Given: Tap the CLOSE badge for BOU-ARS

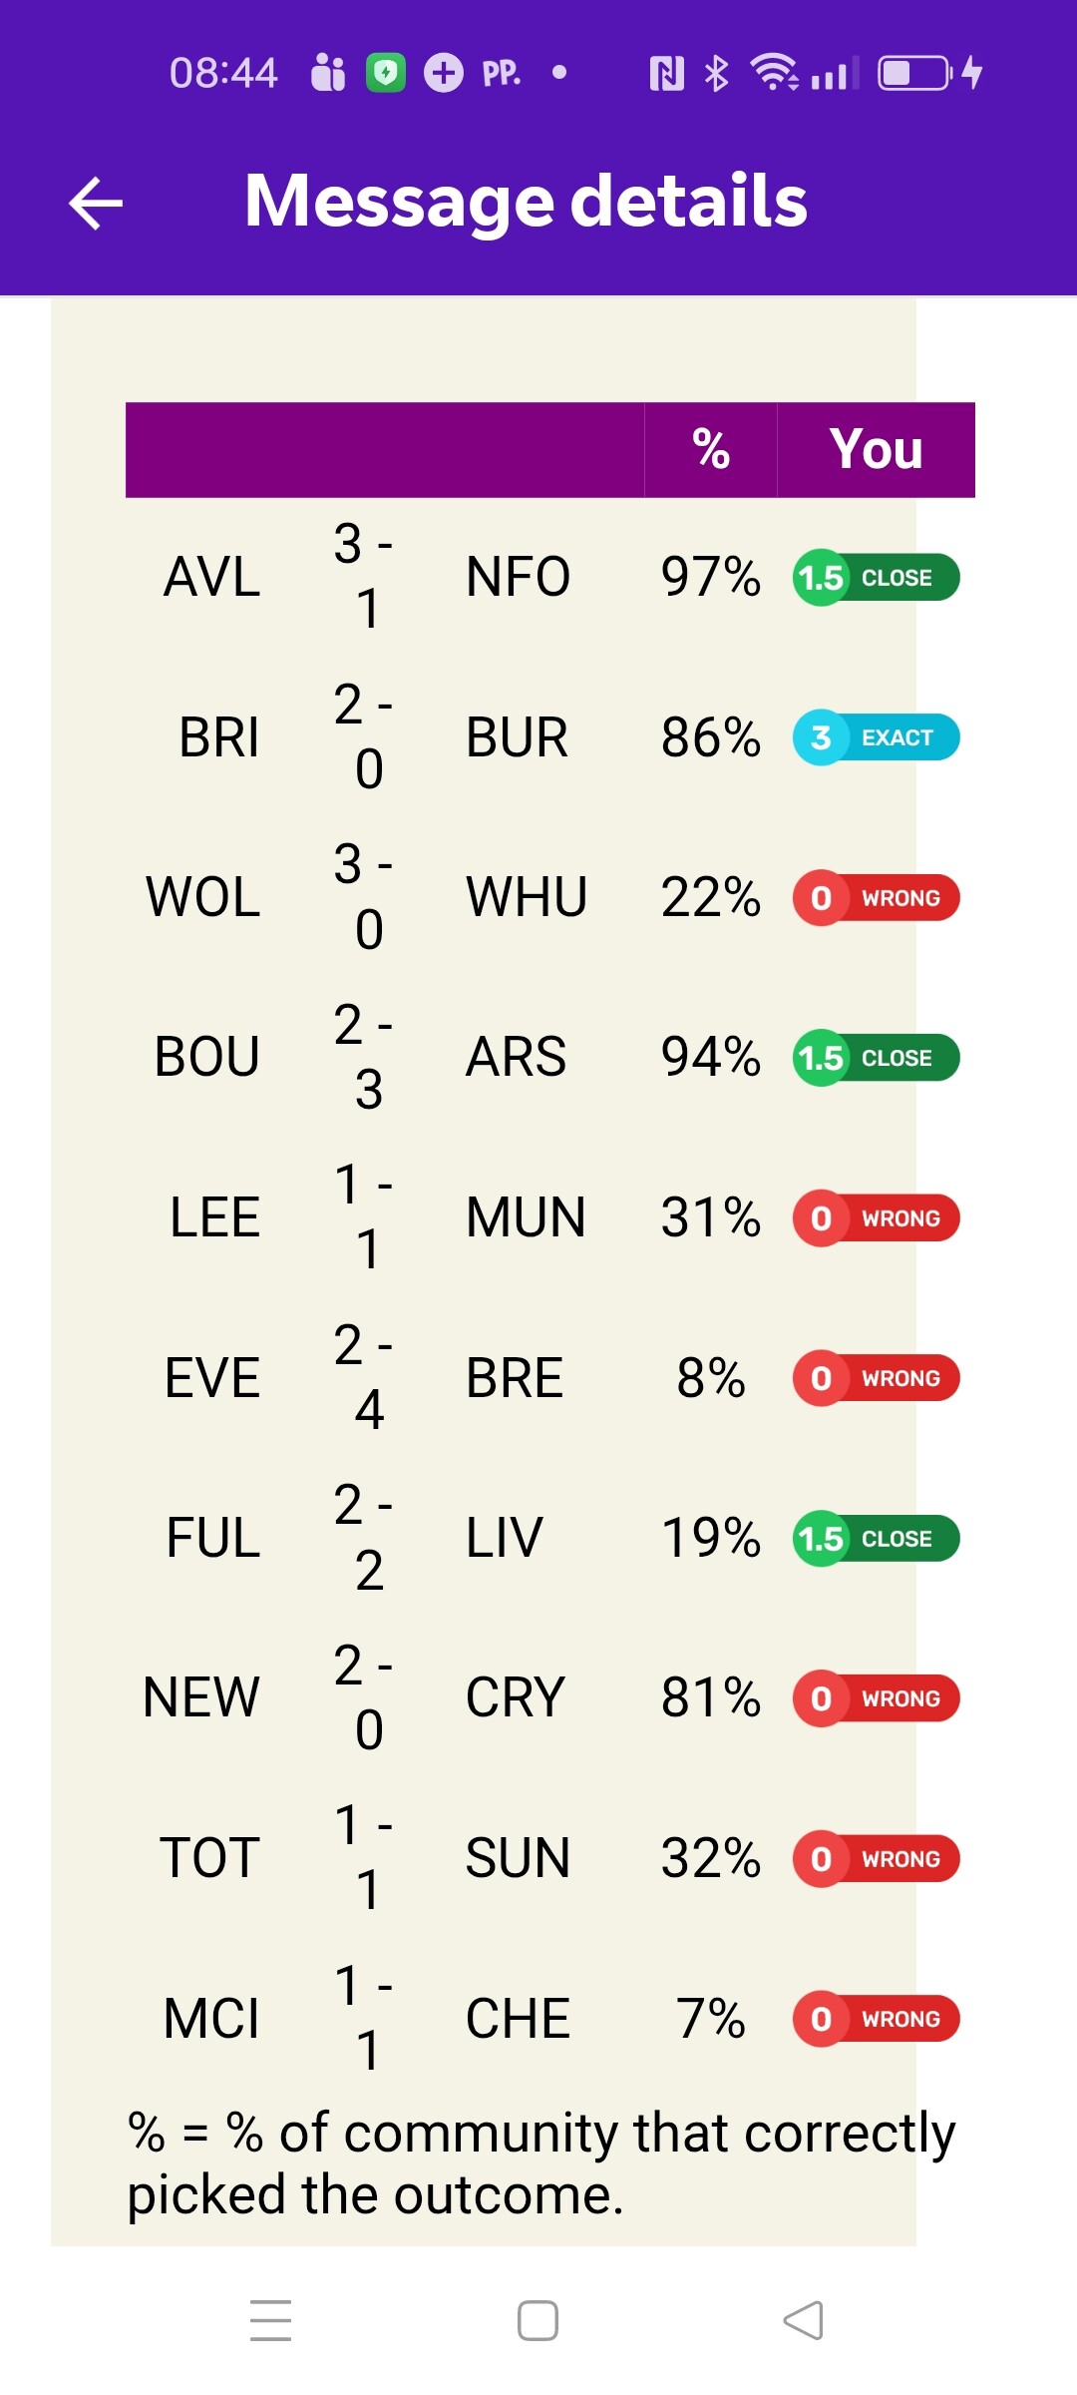Looking at the screenshot, I should (876, 1058).
